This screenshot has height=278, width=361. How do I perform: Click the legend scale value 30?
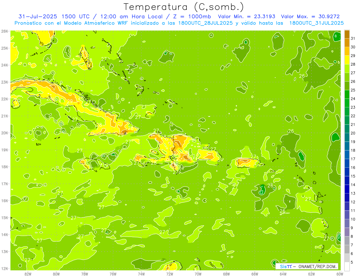[353, 47]
